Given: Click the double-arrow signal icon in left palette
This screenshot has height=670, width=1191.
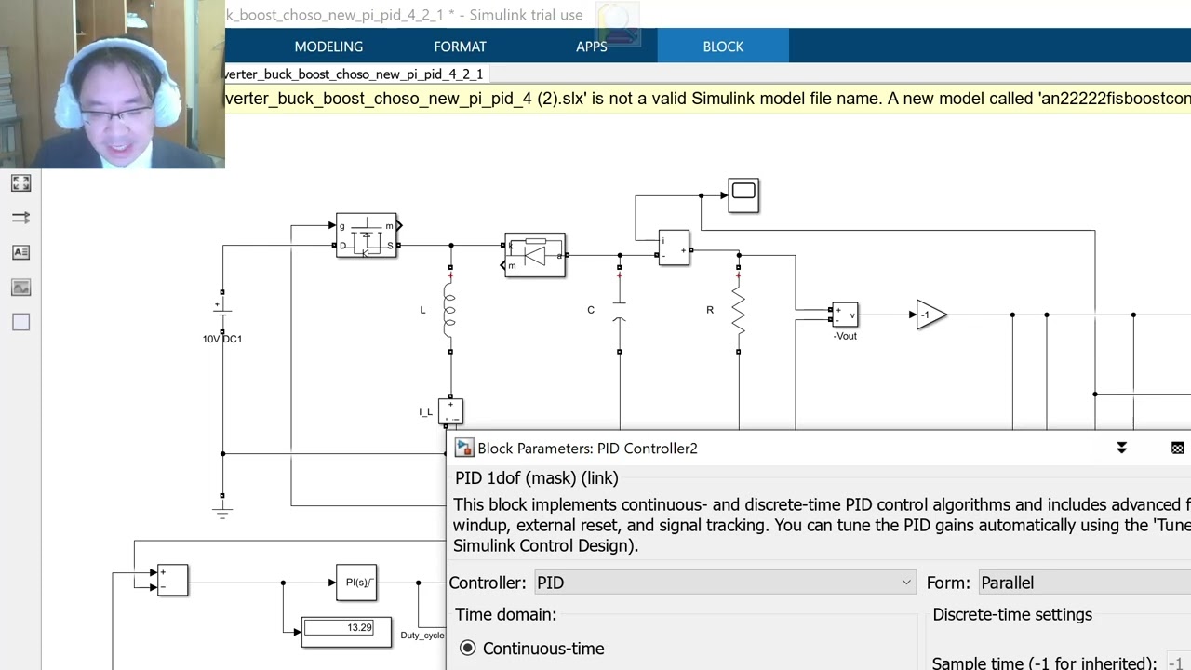Looking at the screenshot, I should point(20,218).
